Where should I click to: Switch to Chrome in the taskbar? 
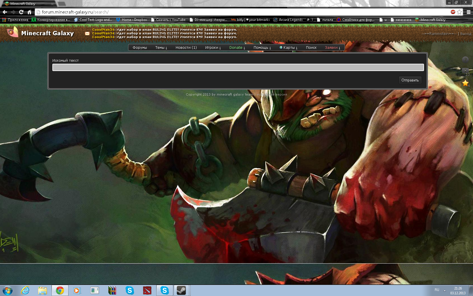[x=60, y=290]
